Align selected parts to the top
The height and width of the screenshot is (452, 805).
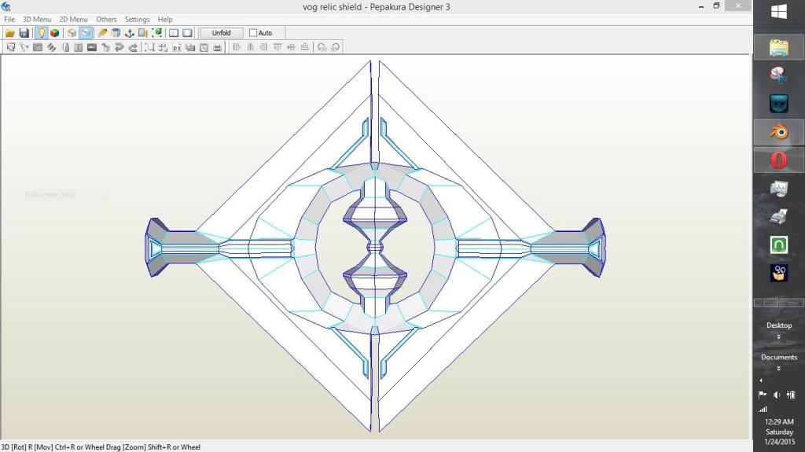click(x=278, y=47)
